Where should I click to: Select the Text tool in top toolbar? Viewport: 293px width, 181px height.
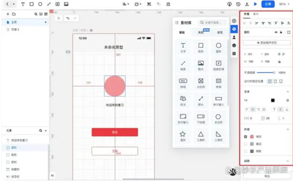(x=23, y=4)
